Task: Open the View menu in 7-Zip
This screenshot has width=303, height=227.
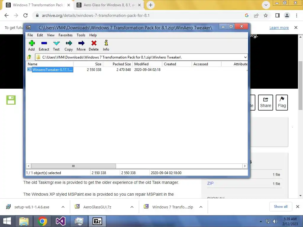Action: [51, 35]
